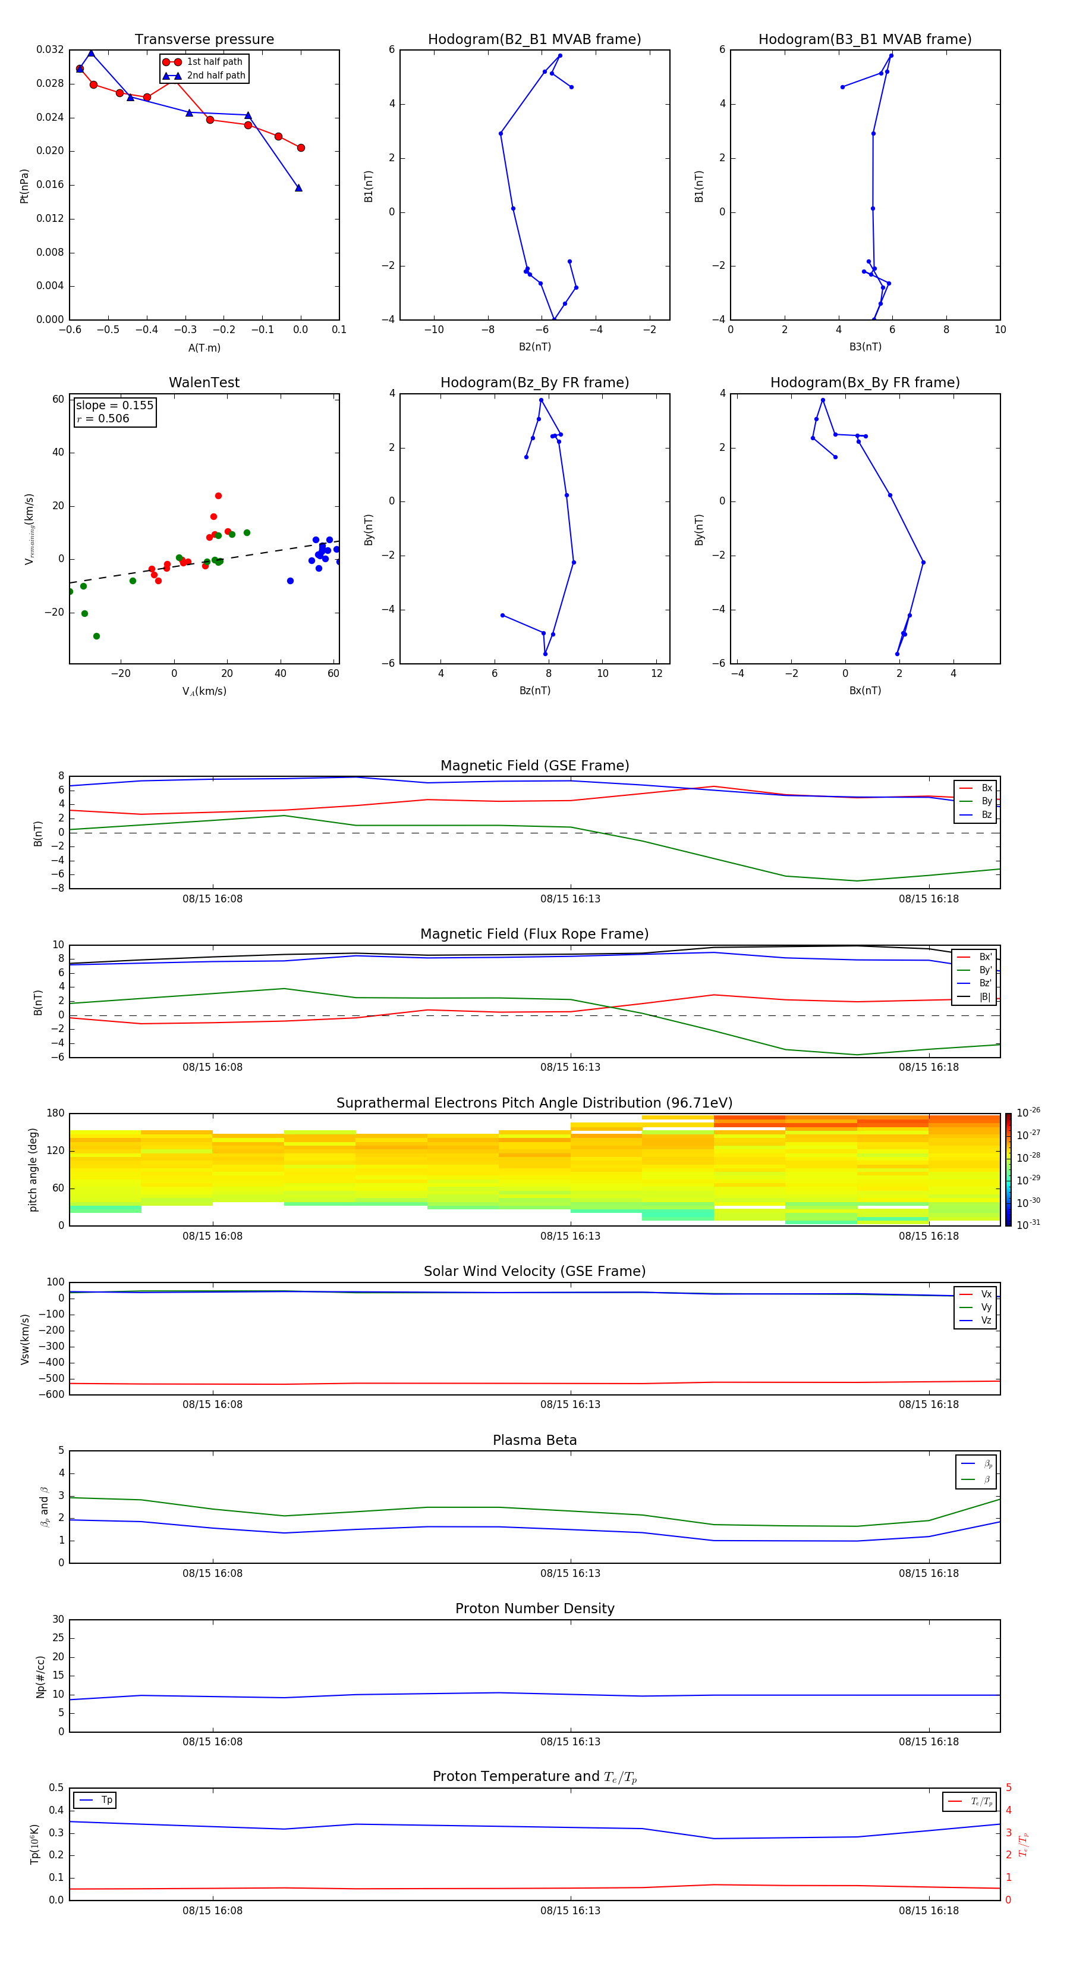Image resolution: width=1070 pixels, height=1963 pixels.
Task: Click the "Bx(nT)" x-axis label
Action: coord(865,691)
